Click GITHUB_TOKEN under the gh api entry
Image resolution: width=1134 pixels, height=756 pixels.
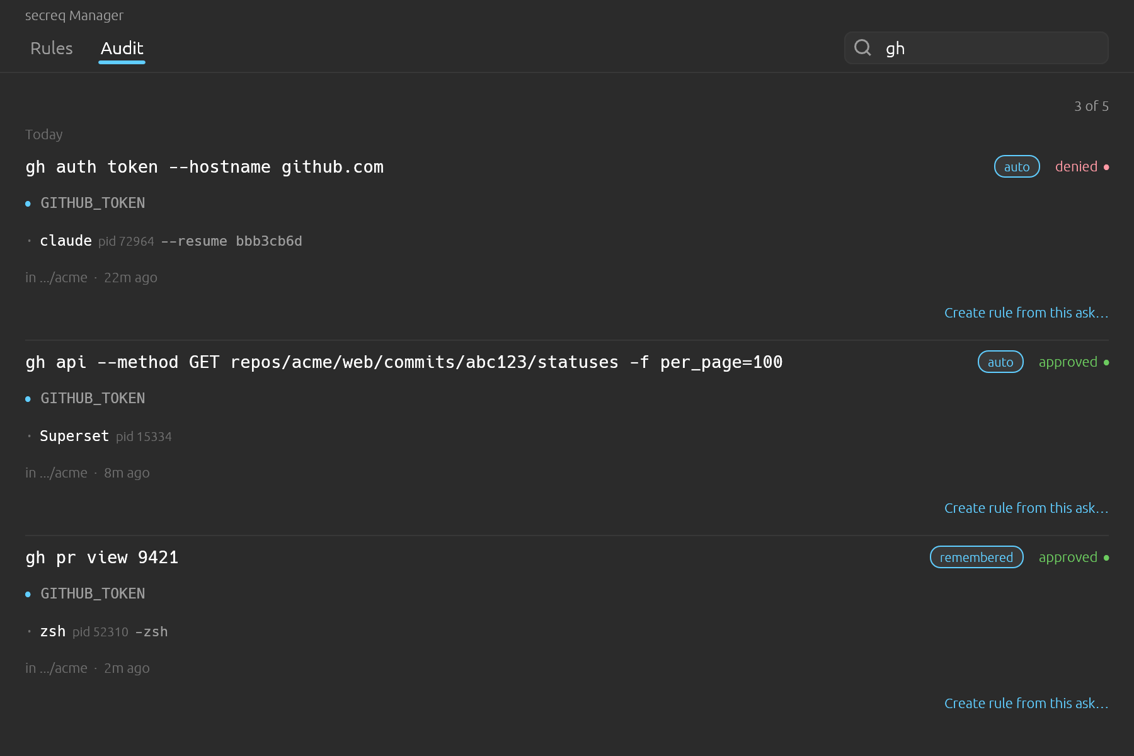[93, 398]
